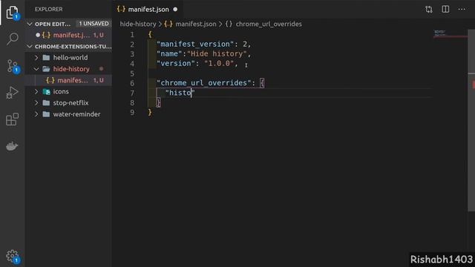Image resolution: width=475 pixels, height=267 pixels.
Task: Expand the water-reminder folder
Action: click(x=36, y=114)
